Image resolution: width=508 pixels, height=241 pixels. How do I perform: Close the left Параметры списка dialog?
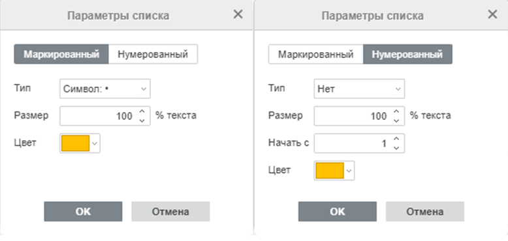click(238, 14)
